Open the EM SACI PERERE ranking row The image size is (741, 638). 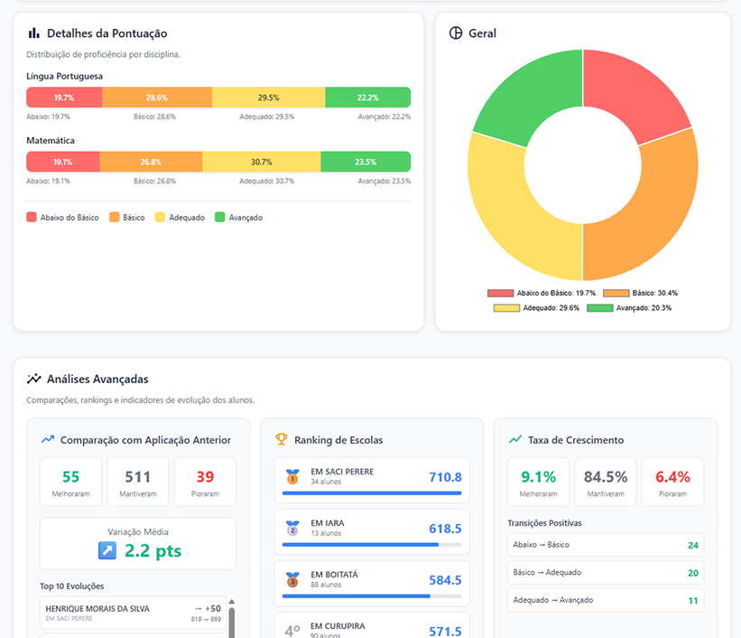pyautogui.click(x=372, y=480)
